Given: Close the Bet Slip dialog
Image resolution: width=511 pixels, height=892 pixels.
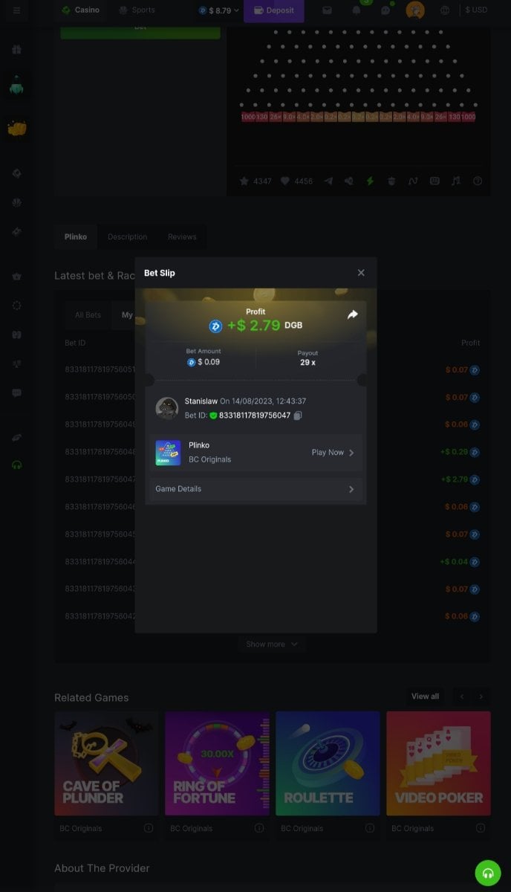Looking at the screenshot, I should click(361, 273).
